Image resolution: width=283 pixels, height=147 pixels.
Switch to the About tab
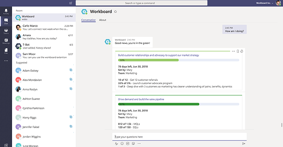(x=103, y=20)
